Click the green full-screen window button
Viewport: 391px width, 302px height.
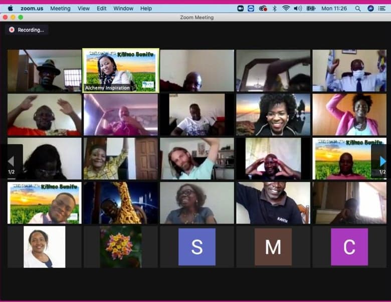pos(21,17)
